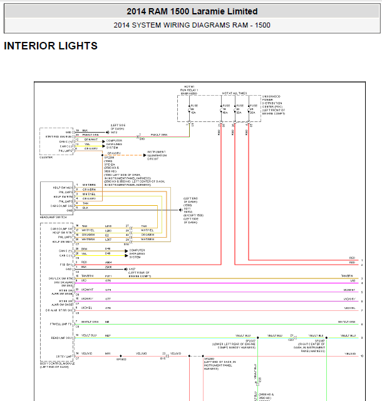Click the note "(RIGHT CENTER OF DASH, IN INSTRUMENT PANEL HARNESS)"
The image size is (382, 401).
[309, 348]
